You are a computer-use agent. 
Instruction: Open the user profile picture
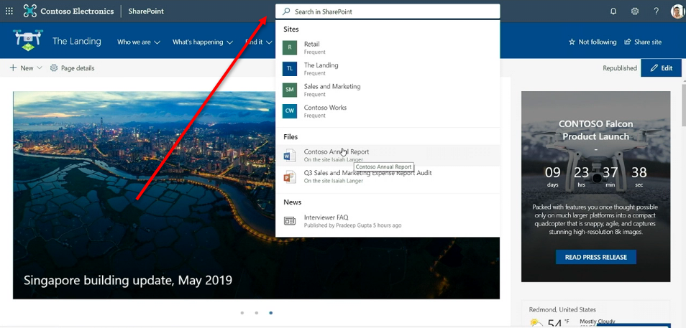pos(677,11)
